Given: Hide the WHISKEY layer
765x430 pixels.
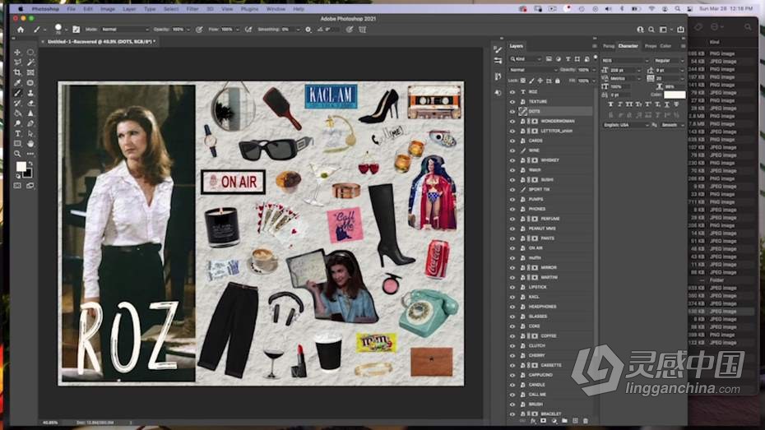Looking at the screenshot, I should click(512, 160).
